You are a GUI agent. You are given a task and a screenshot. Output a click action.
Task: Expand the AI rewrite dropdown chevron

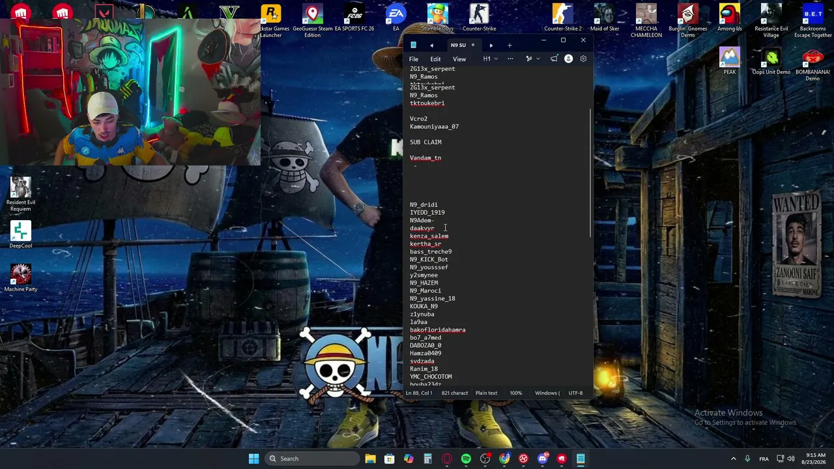coord(538,59)
